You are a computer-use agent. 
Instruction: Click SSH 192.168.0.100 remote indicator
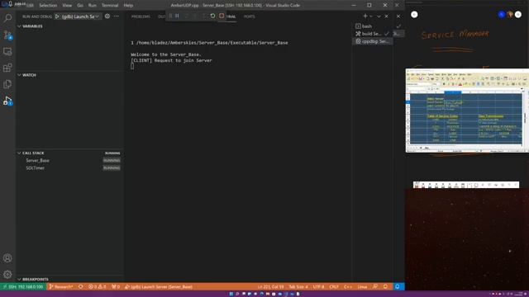click(x=23, y=287)
